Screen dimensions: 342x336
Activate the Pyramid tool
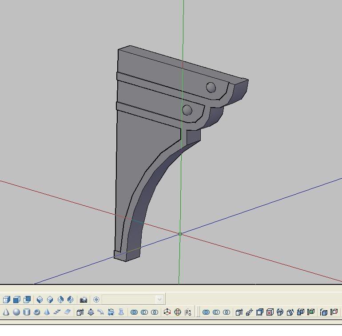click(47, 312)
